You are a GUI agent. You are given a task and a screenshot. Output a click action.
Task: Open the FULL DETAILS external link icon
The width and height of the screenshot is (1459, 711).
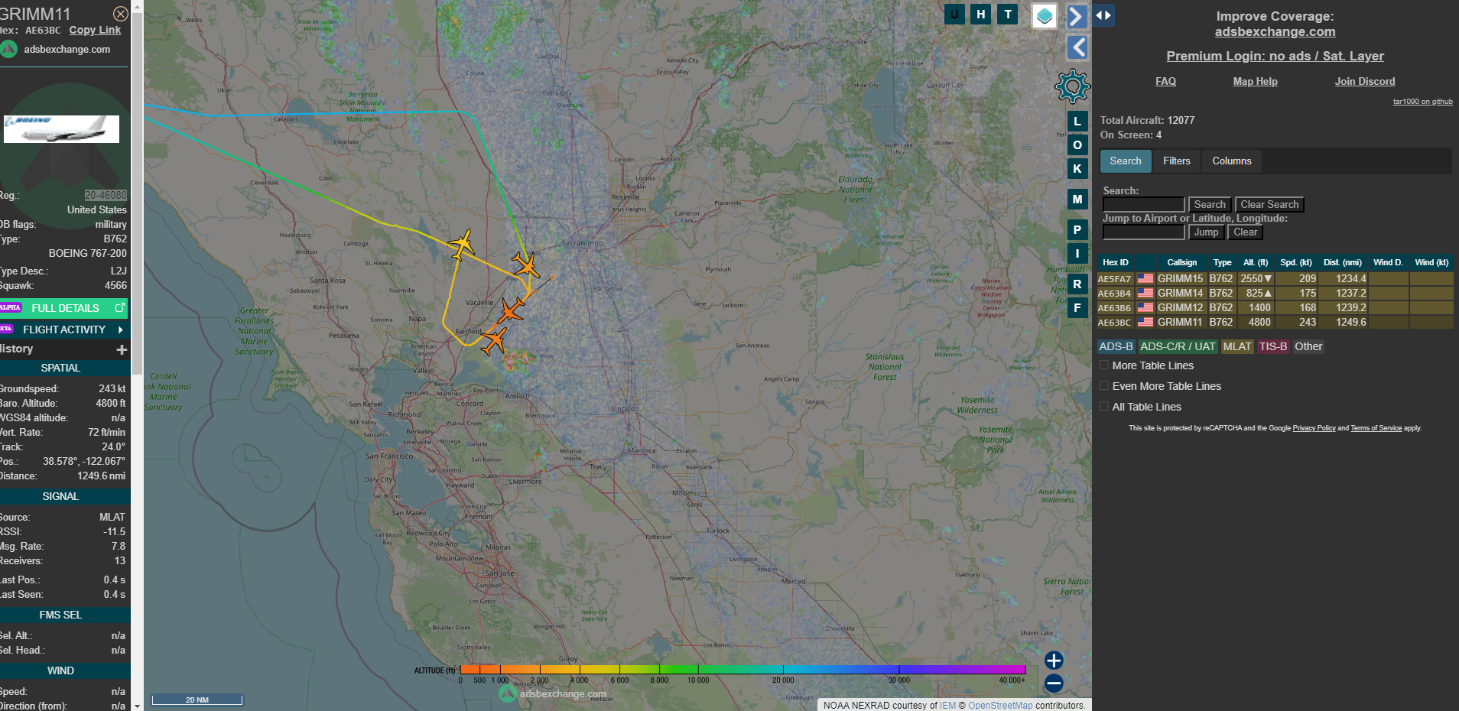[120, 307]
